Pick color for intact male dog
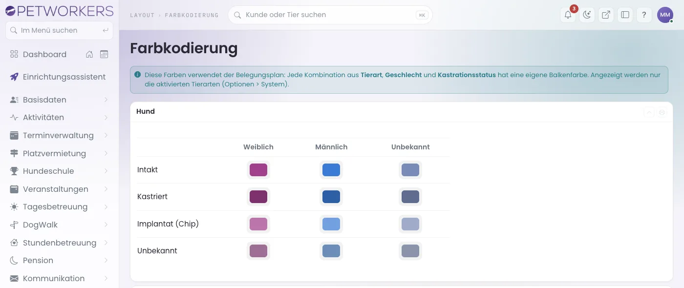The height and width of the screenshot is (288, 684). pyautogui.click(x=331, y=170)
